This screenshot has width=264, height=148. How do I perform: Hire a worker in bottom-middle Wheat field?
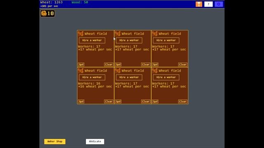click(129, 77)
